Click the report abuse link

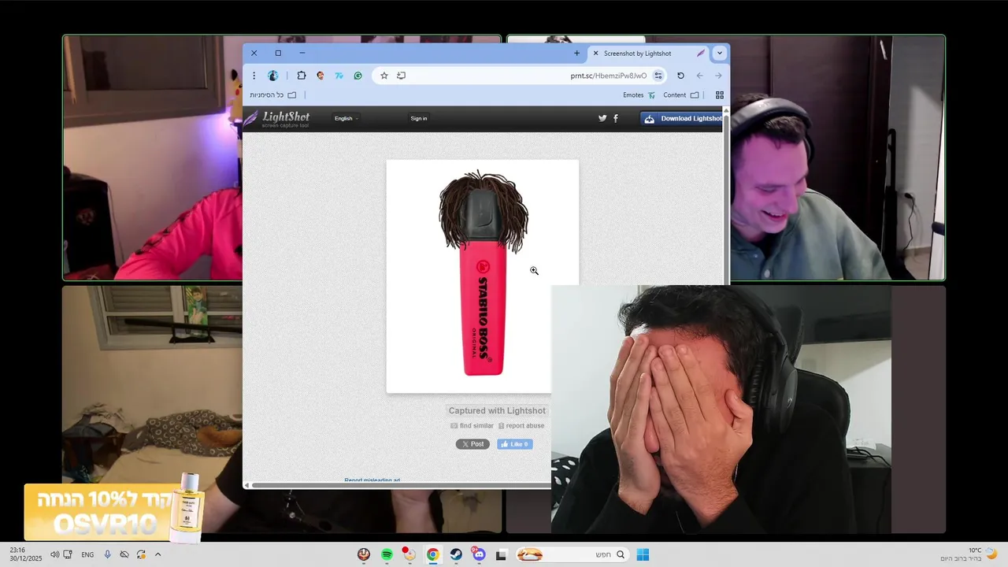click(521, 426)
